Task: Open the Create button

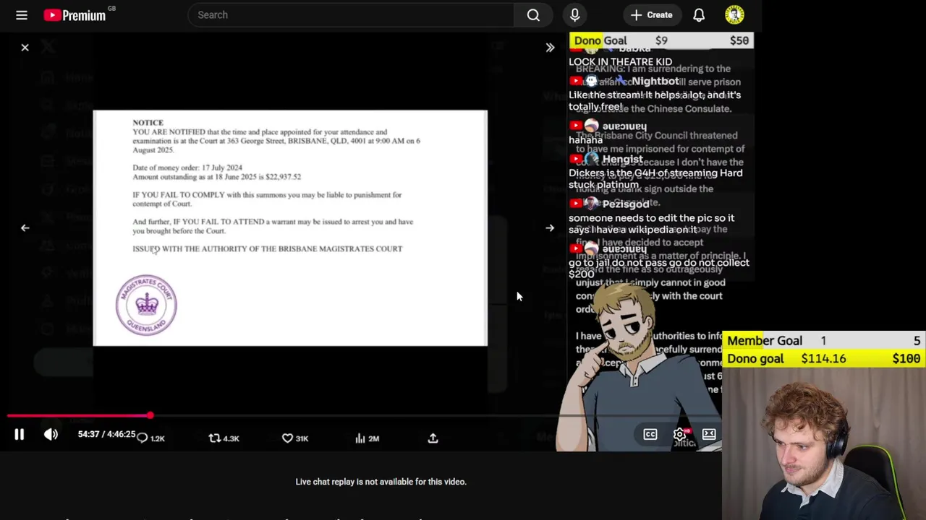Action: pos(652,14)
